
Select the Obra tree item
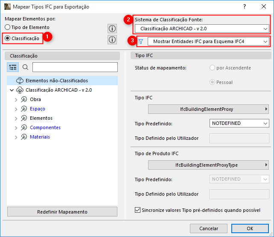[35, 99]
